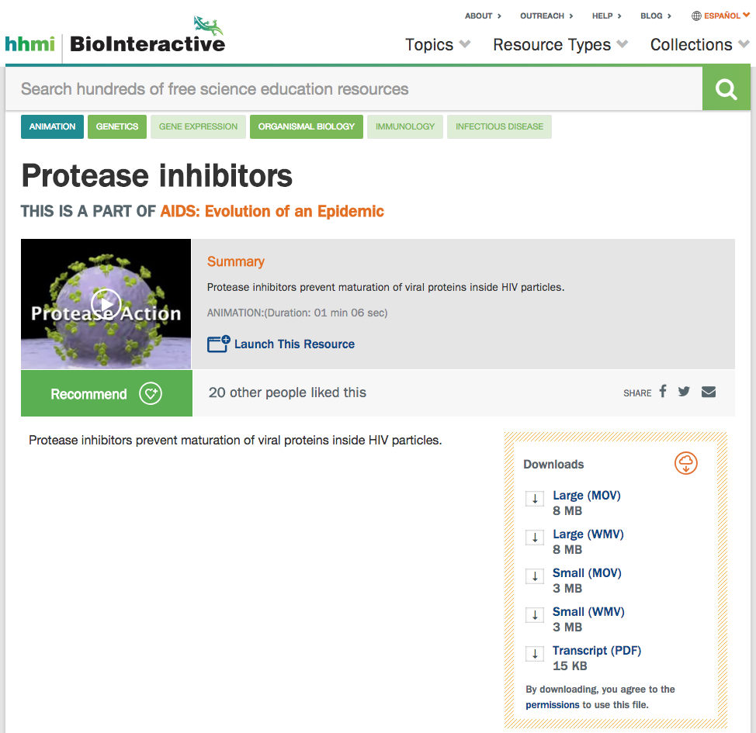Download the Transcript (PDF)
This screenshot has height=733, width=756.
(x=596, y=650)
